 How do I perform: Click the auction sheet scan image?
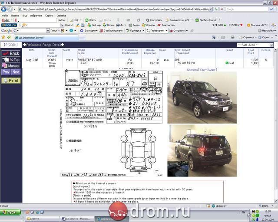point(112,123)
